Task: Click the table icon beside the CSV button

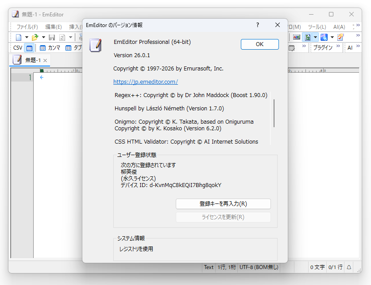Action: 29,47
